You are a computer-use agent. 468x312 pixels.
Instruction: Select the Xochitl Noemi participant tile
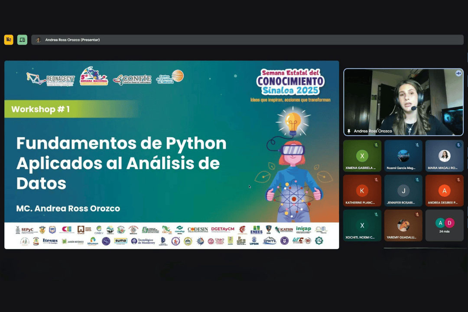click(x=362, y=225)
